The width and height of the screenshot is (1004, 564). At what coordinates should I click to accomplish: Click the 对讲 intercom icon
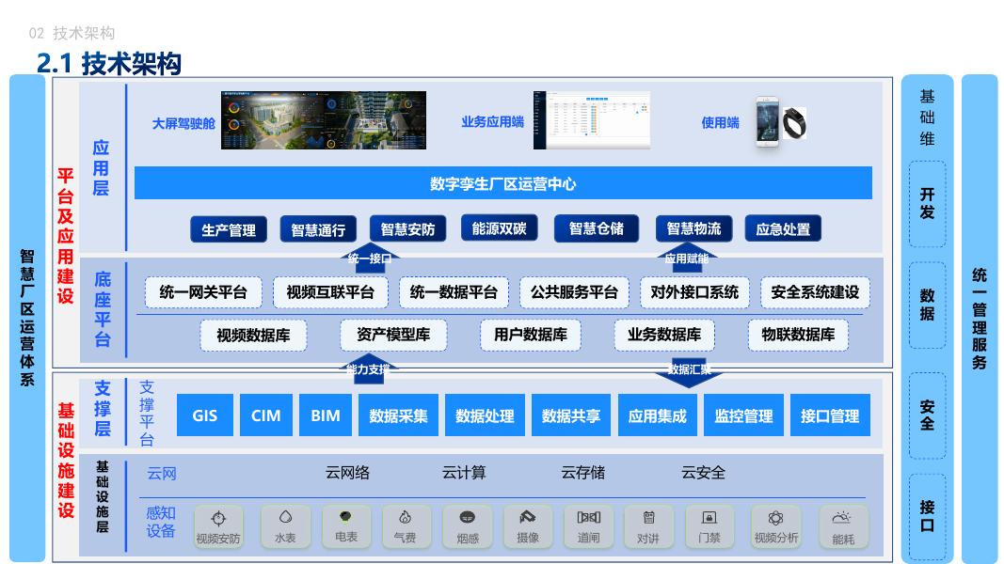[x=648, y=527]
